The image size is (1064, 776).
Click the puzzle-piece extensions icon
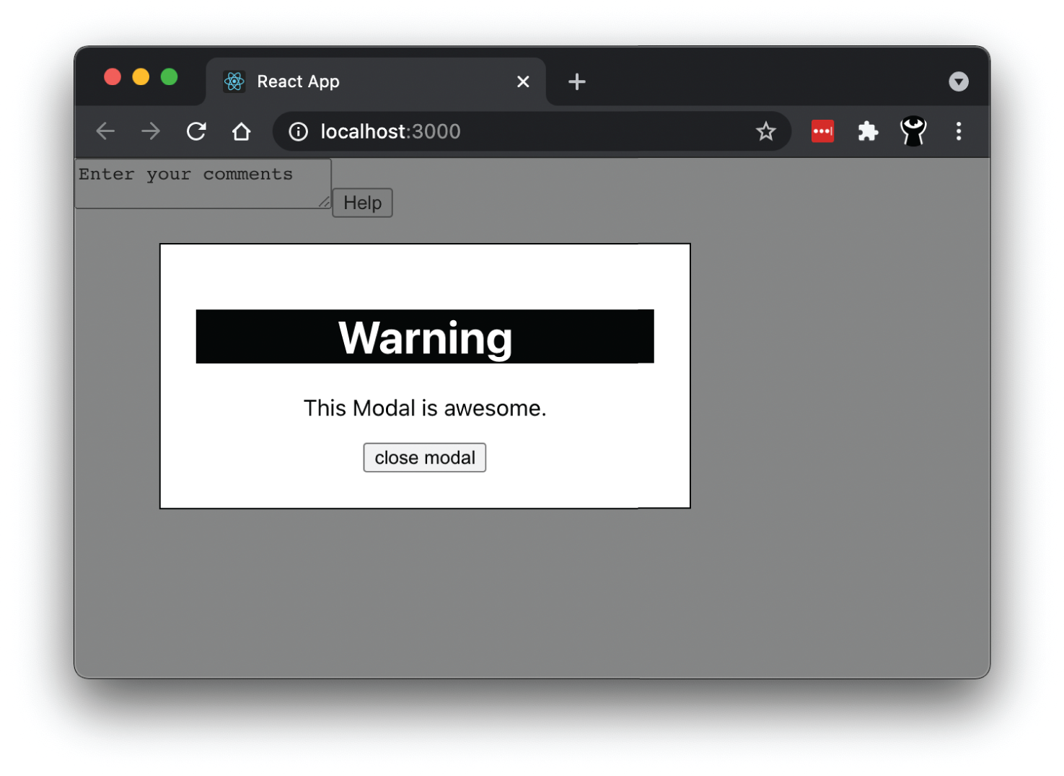(867, 131)
